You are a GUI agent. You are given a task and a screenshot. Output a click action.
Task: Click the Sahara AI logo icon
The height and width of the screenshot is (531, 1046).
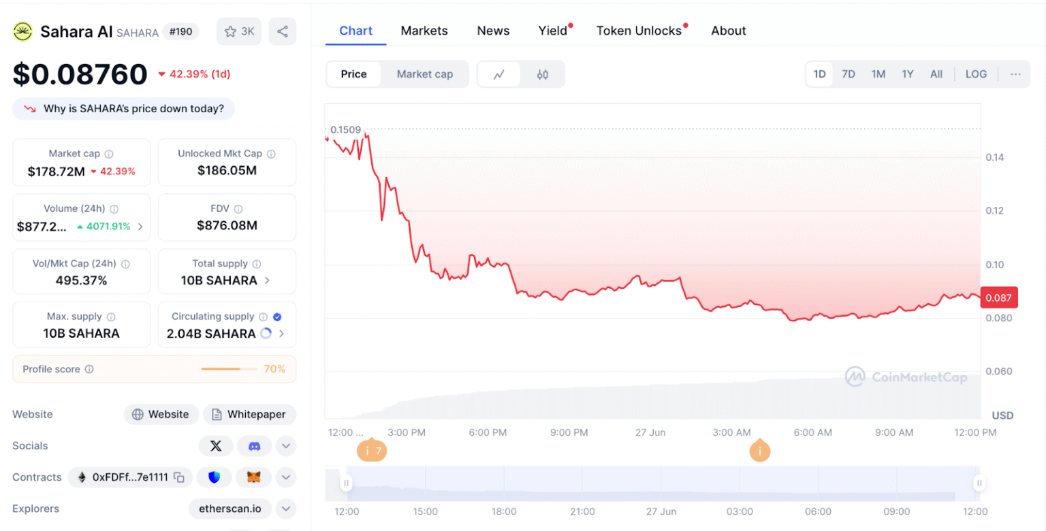coord(23,31)
